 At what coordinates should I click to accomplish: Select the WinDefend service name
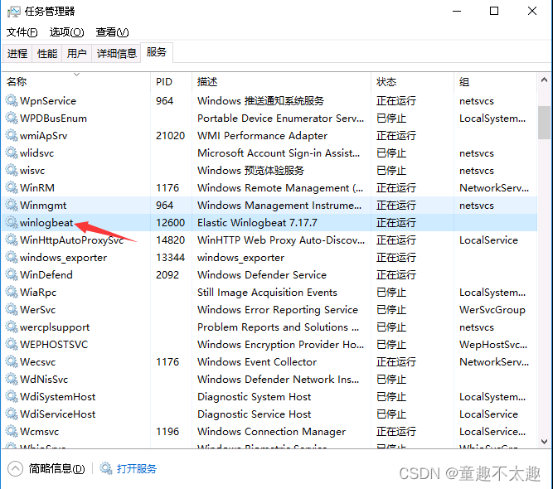pos(46,275)
